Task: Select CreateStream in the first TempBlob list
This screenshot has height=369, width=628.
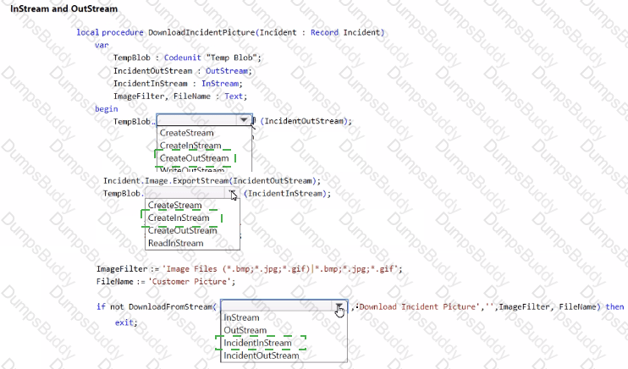Action: point(186,133)
